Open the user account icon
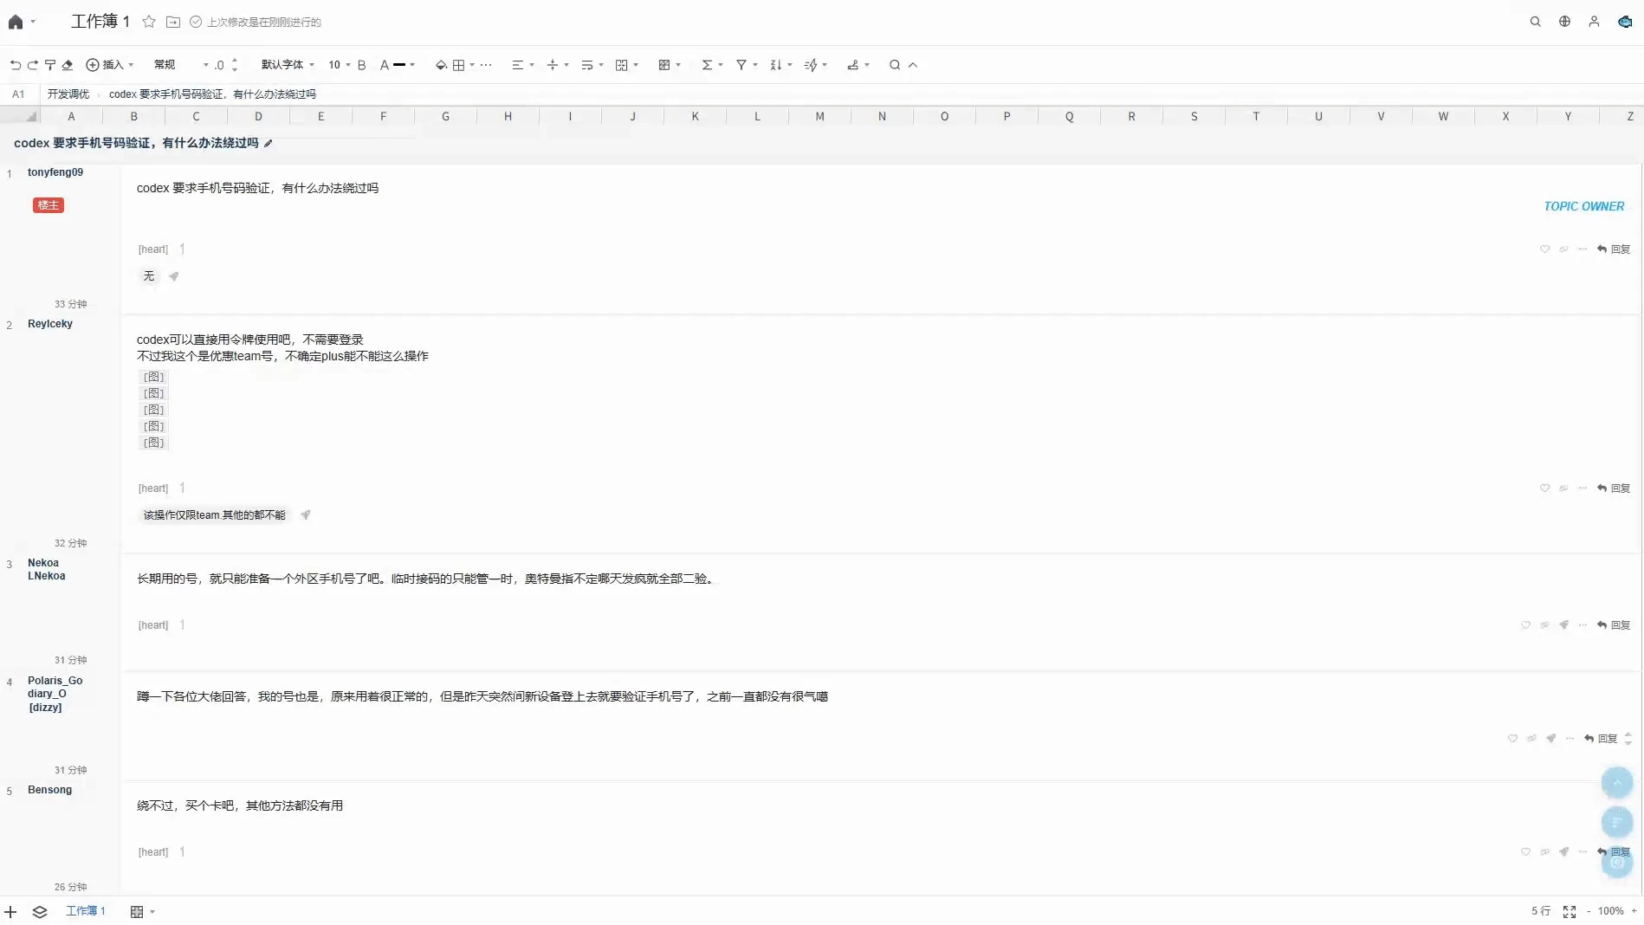Viewport: 1644px width, 925px height. (x=1594, y=22)
